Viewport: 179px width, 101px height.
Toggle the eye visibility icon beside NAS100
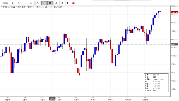[x=9, y=7]
